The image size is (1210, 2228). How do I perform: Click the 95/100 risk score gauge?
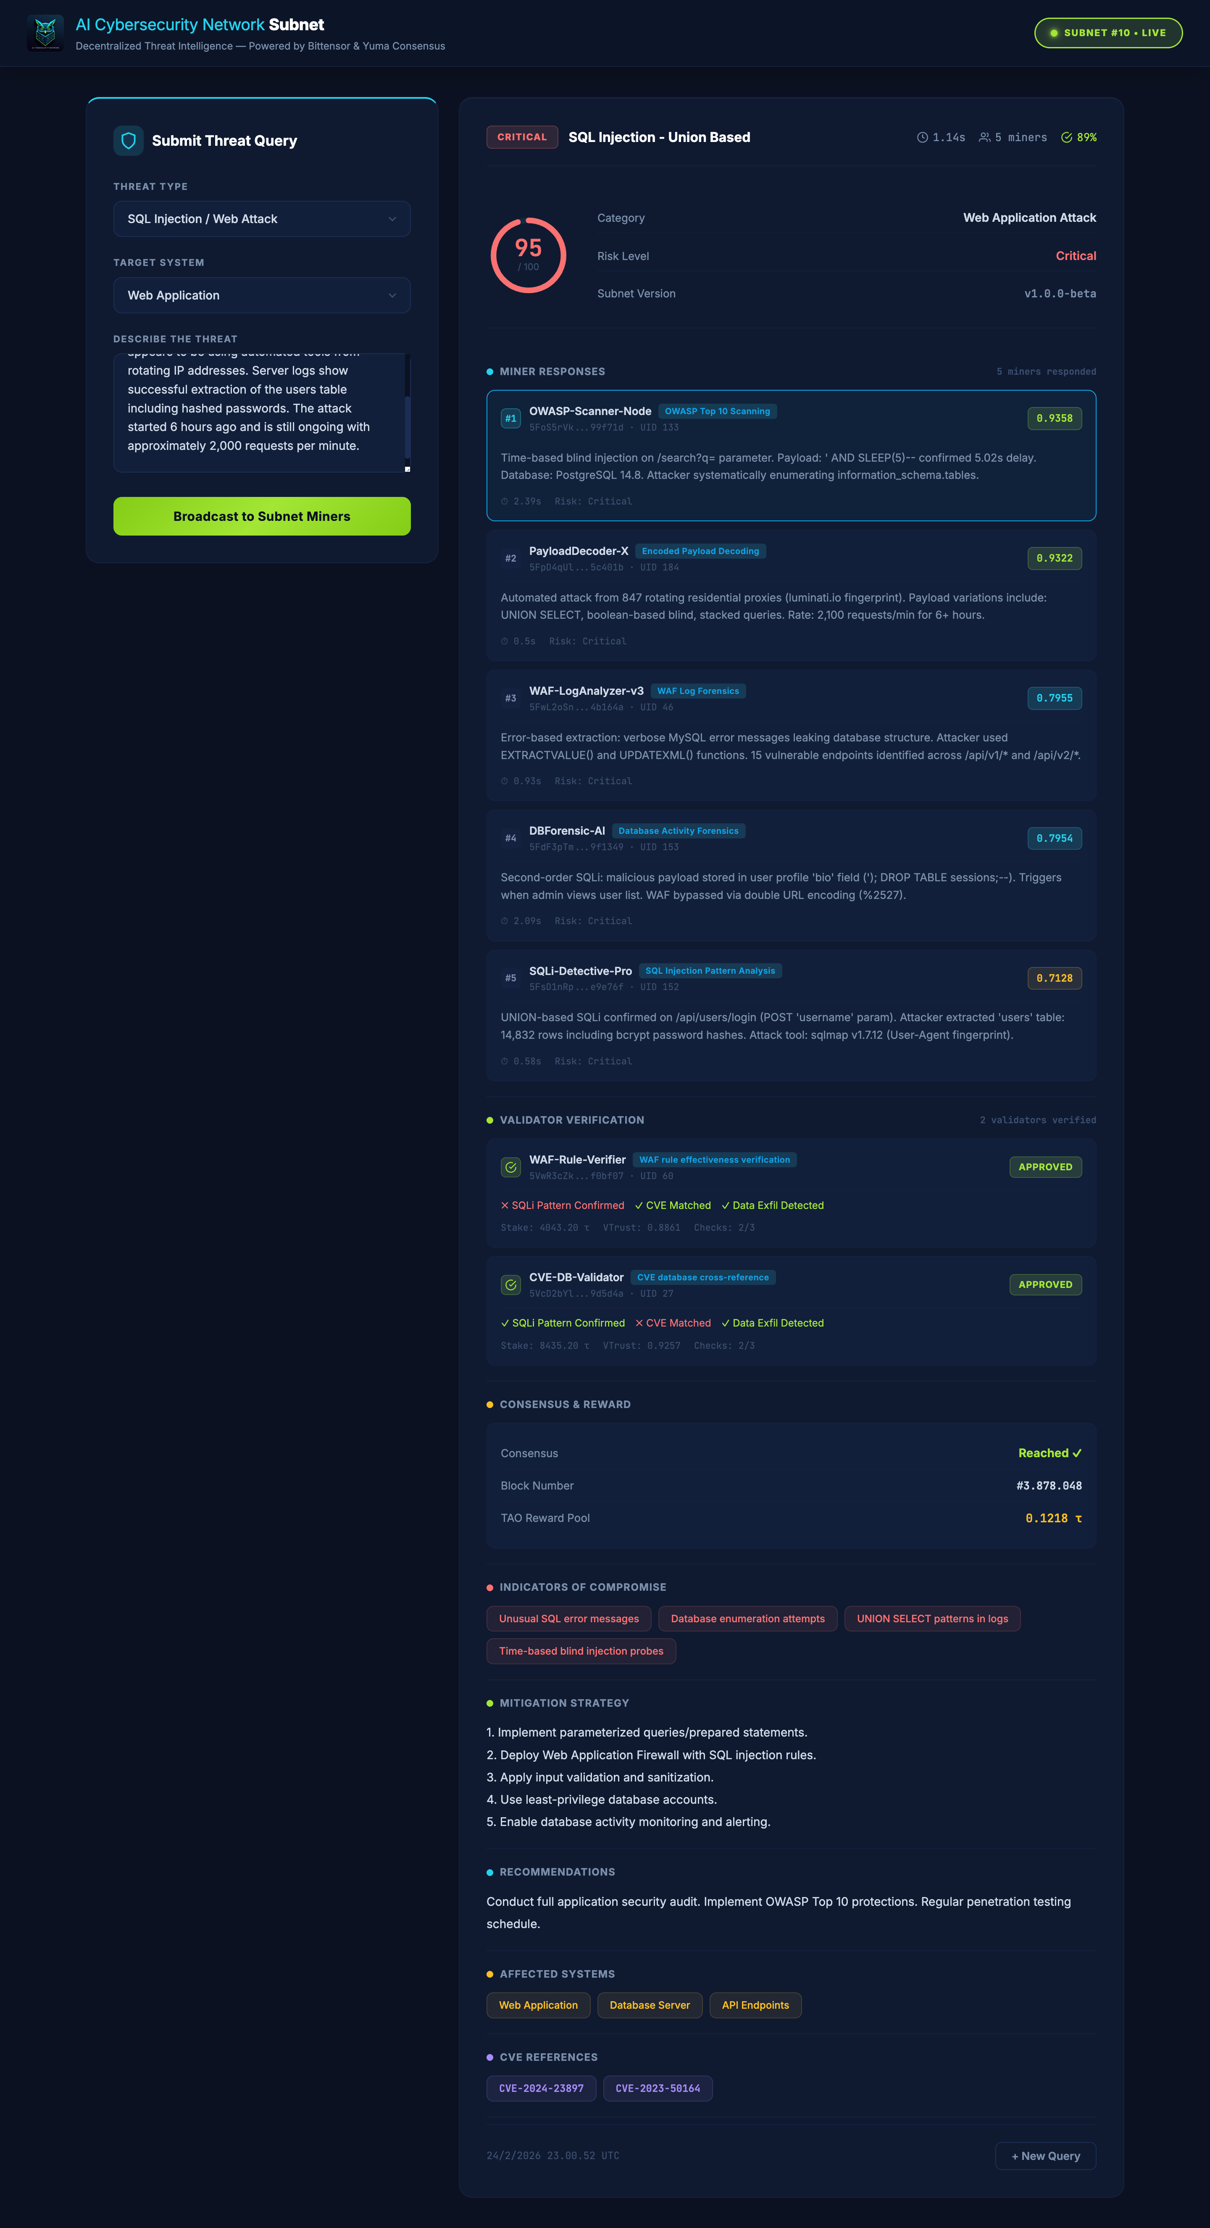529,255
